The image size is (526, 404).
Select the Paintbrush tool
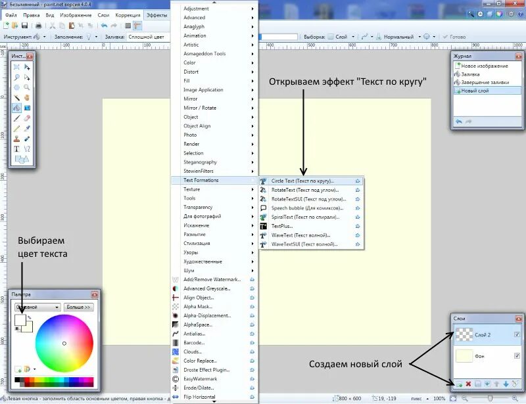(16, 118)
